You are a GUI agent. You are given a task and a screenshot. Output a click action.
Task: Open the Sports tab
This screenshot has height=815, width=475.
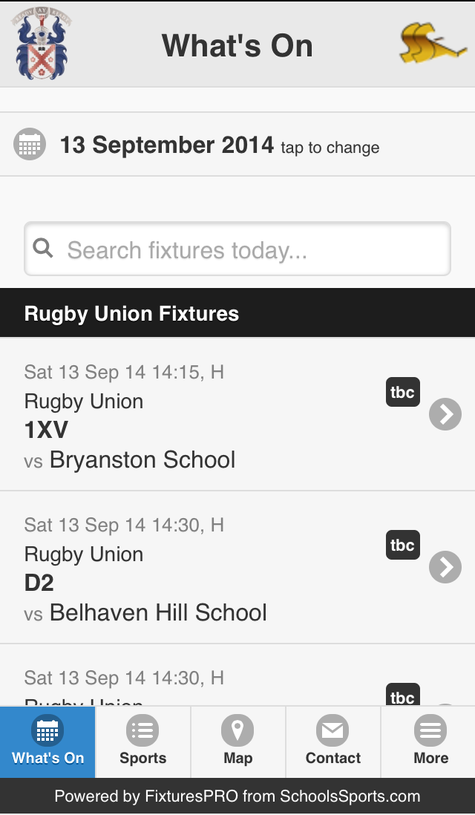142,742
